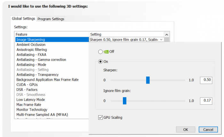Viewport: 224px width, 137px height.
Task: Select the Monitor Technology row
Action: click(52, 109)
